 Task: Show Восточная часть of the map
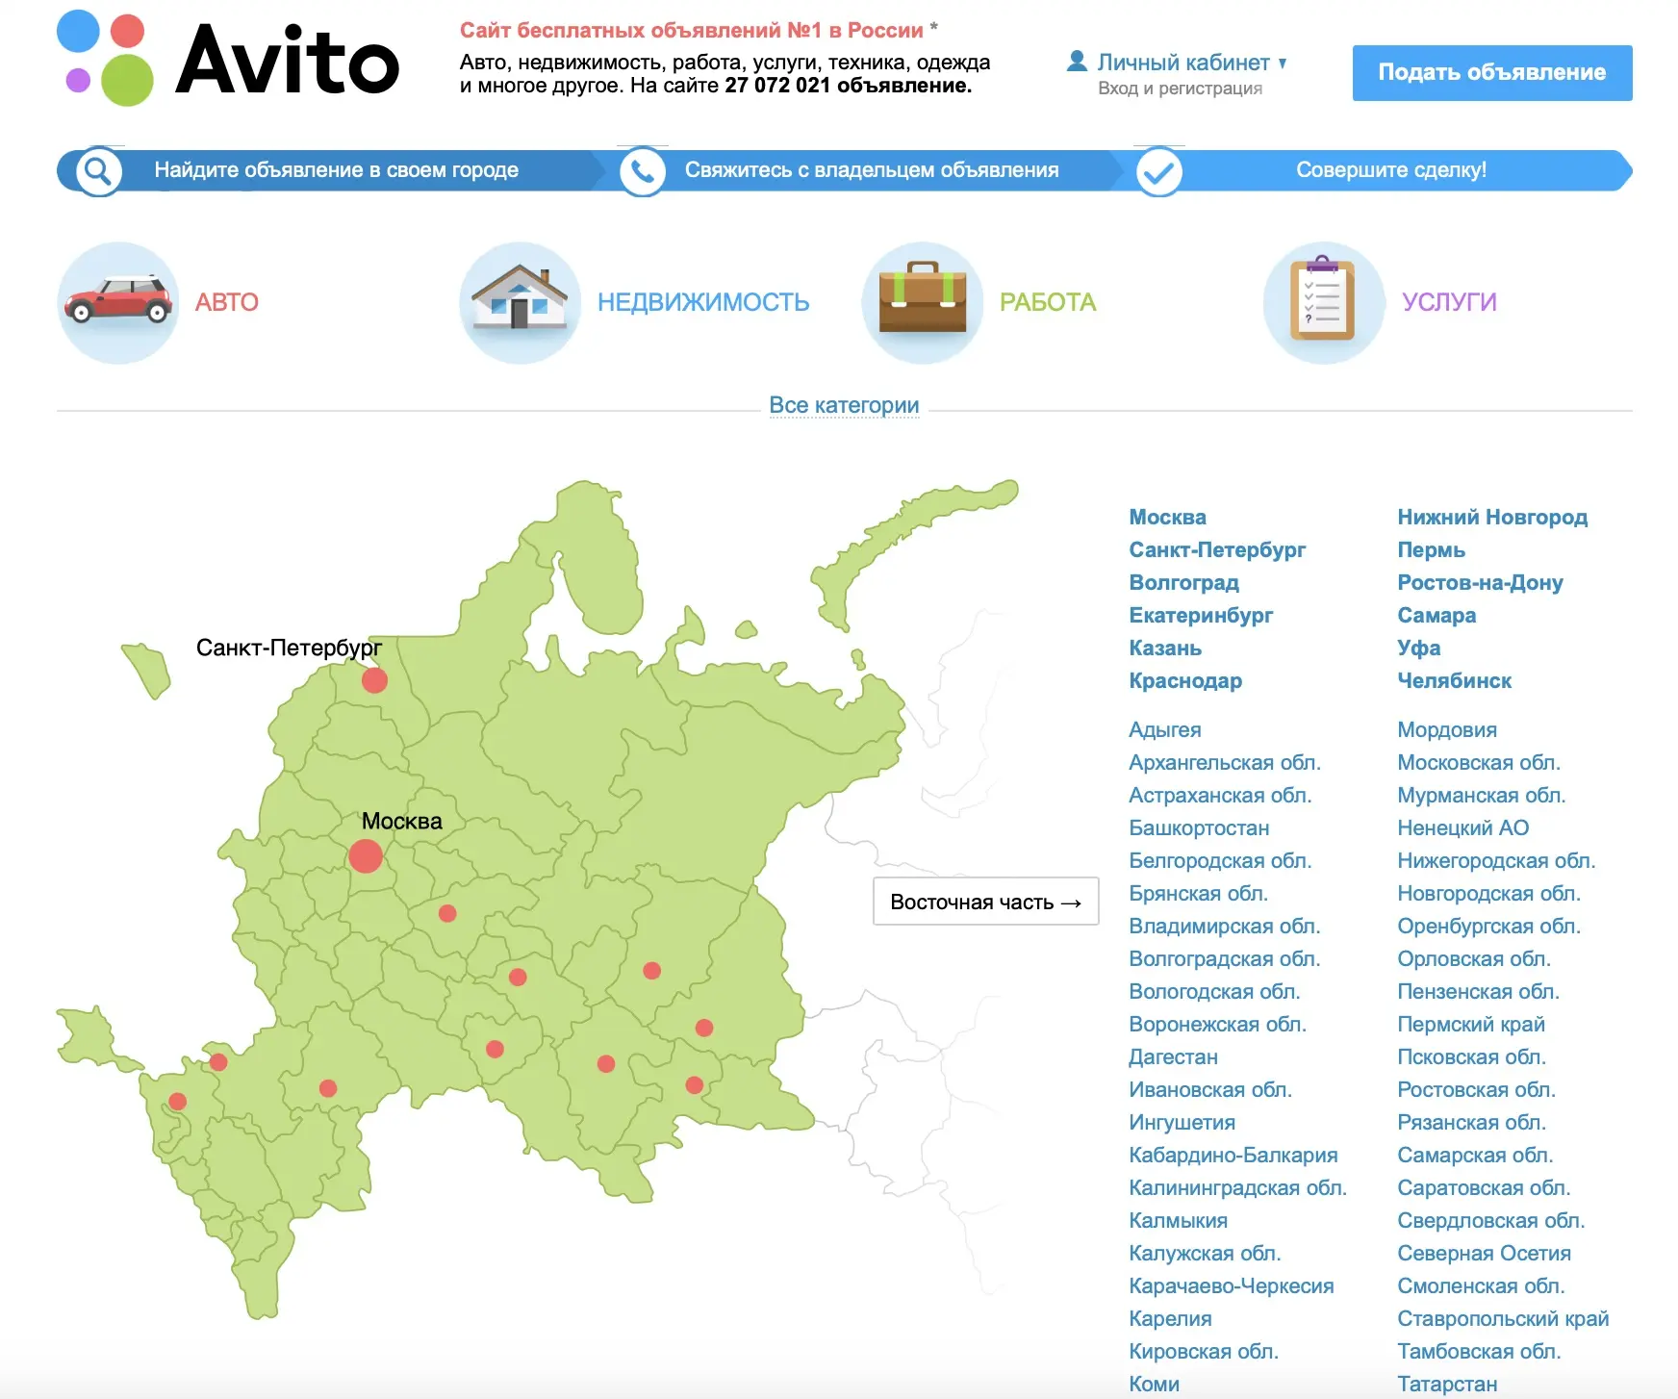[985, 902]
